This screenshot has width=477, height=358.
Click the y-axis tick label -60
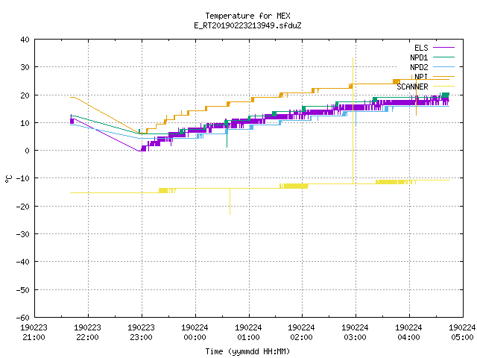pos(23,318)
